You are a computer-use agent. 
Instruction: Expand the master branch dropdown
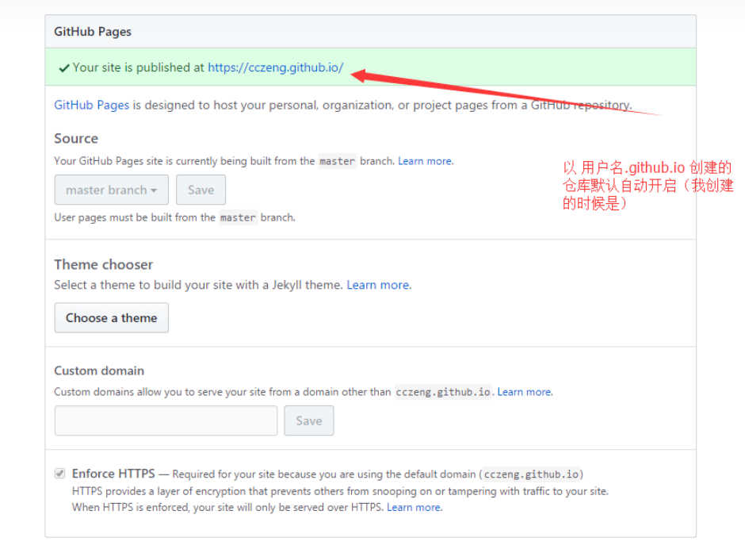[111, 190]
